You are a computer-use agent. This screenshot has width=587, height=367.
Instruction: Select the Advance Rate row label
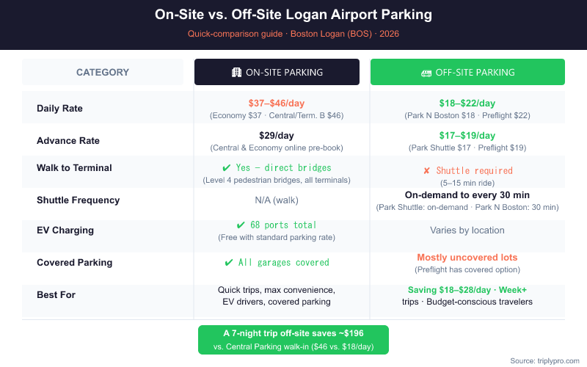click(68, 141)
